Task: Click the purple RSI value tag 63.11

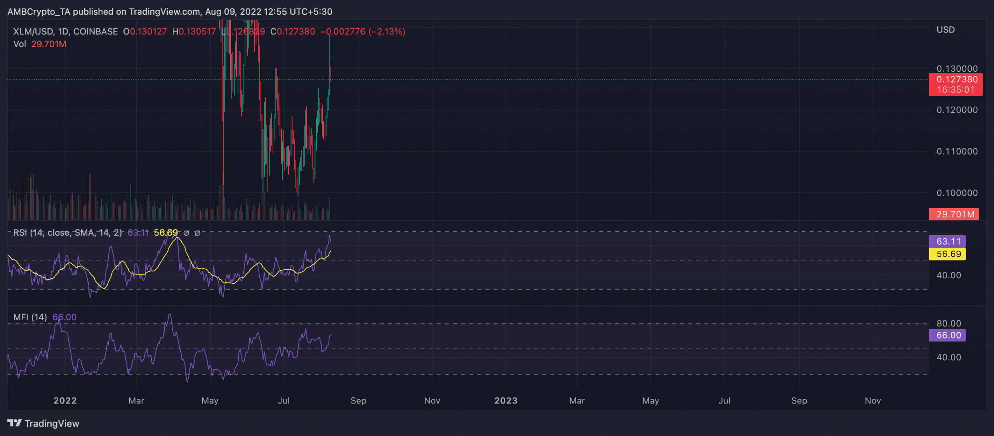Action: click(947, 241)
